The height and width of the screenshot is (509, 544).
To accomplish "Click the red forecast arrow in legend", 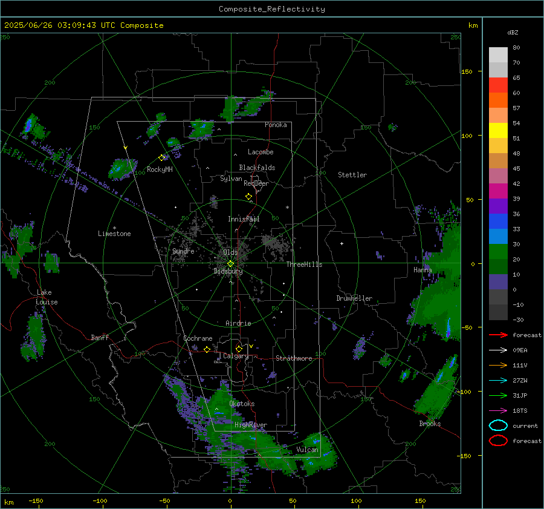I will point(498,335).
